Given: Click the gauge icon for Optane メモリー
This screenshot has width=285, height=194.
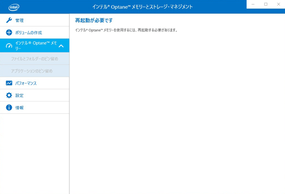Looking at the screenshot, I should [9, 46].
